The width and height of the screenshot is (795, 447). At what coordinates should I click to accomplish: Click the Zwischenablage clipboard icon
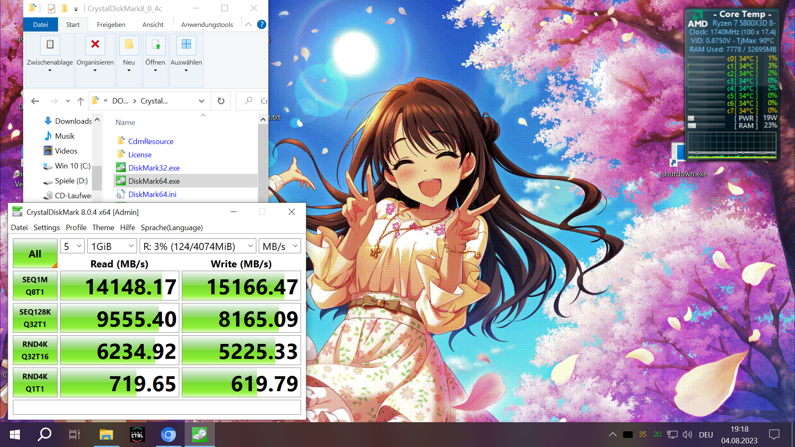pyautogui.click(x=50, y=45)
